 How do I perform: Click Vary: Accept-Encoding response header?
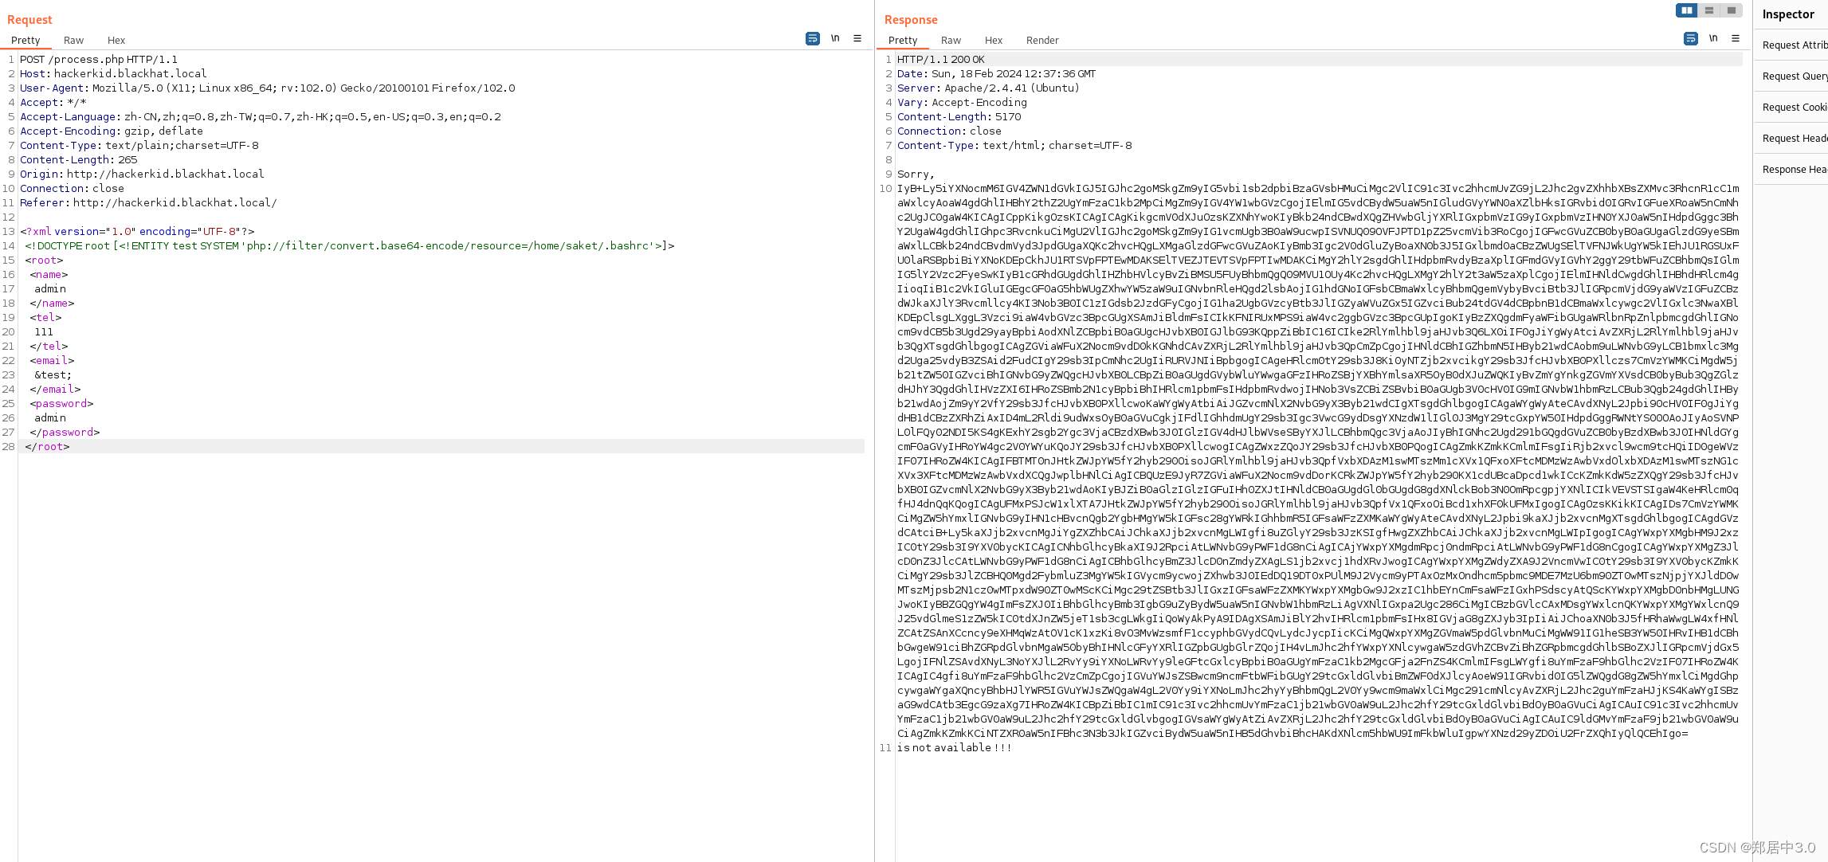tap(962, 102)
